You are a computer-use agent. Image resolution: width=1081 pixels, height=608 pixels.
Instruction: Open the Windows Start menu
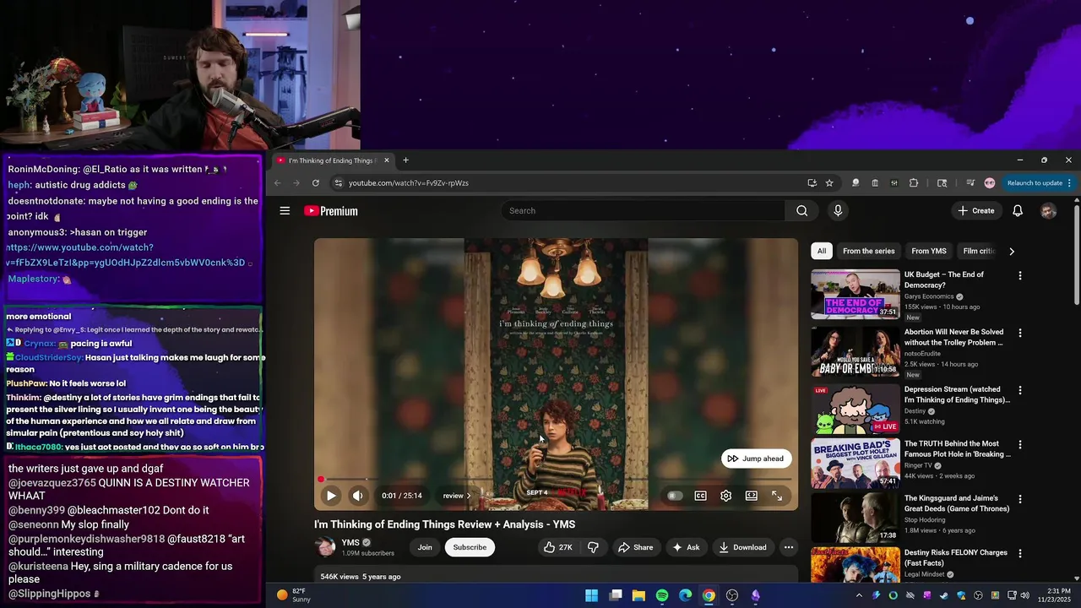[592, 595]
